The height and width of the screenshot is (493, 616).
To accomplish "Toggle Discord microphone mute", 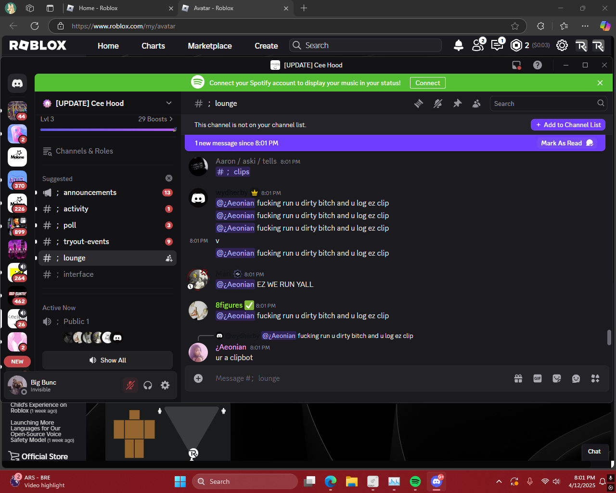I will 130,385.
